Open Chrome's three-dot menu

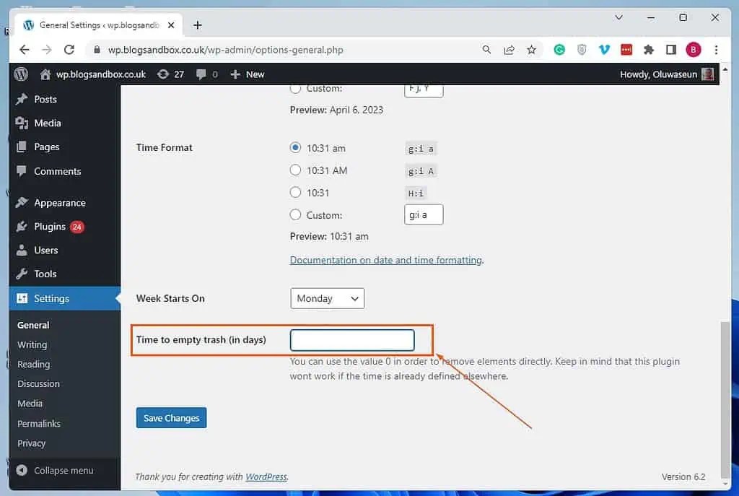coord(716,50)
